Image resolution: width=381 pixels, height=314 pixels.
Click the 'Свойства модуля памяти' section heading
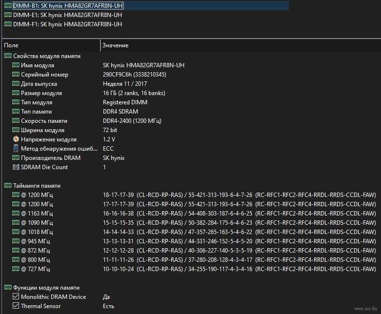(x=47, y=56)
